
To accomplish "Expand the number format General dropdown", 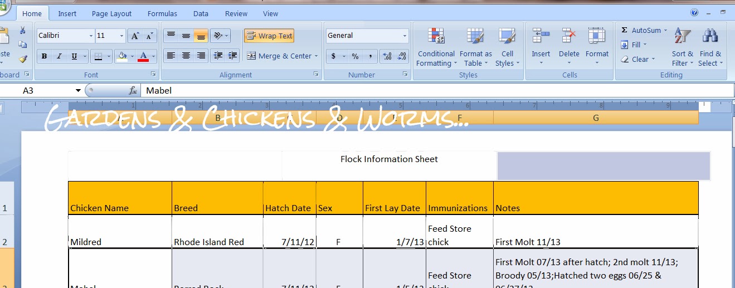I will [405, 36].
